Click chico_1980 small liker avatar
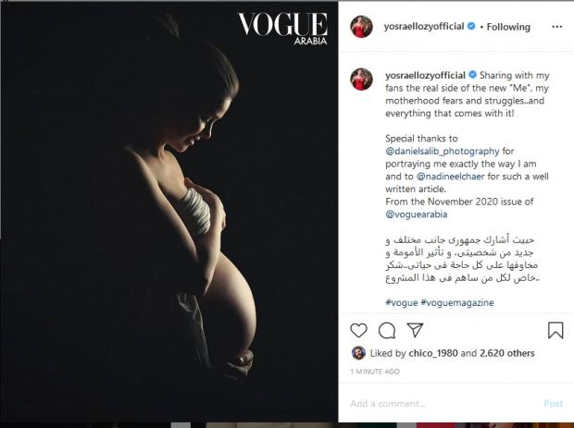Image resolution: width=574 pixels, height=428 pixels. click(358, 353)
